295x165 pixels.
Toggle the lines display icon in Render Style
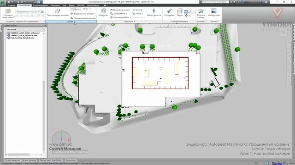pos(190,12)
